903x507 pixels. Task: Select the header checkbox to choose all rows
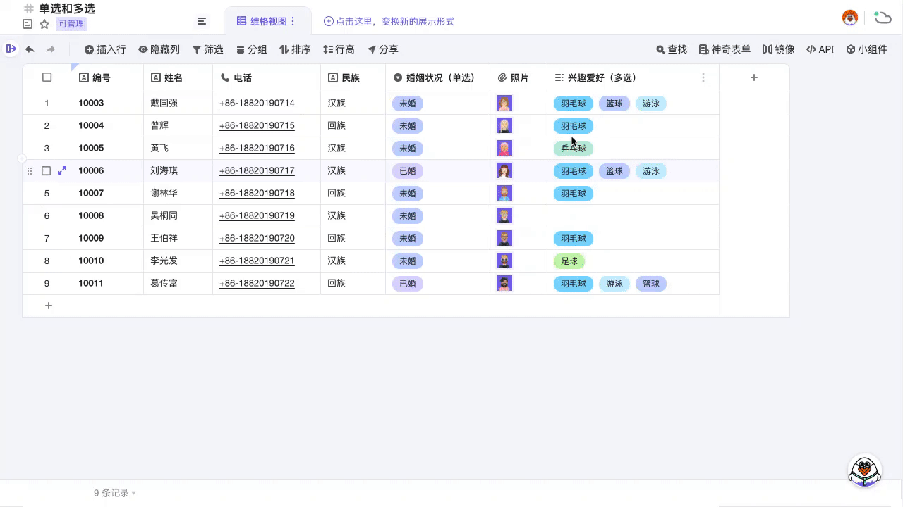coord(47,77)
